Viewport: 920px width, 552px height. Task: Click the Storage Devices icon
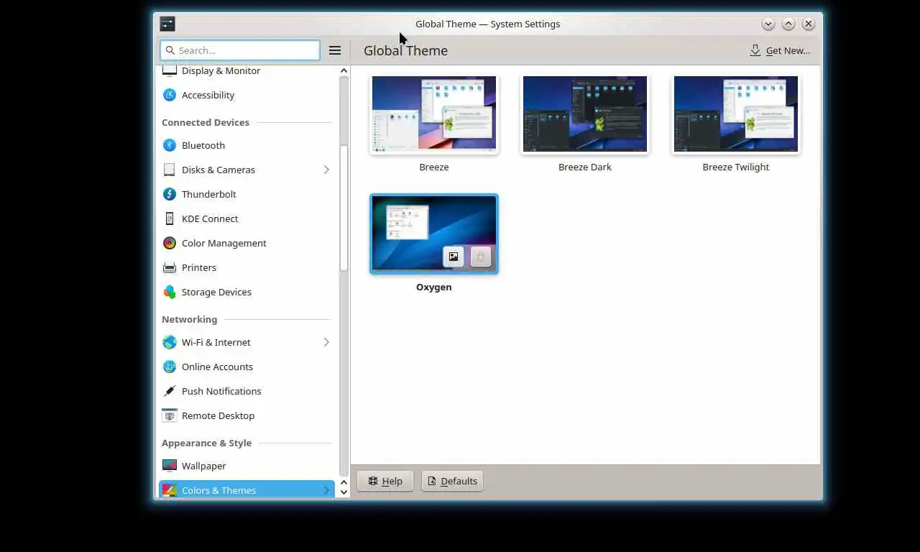pos(169,292)
